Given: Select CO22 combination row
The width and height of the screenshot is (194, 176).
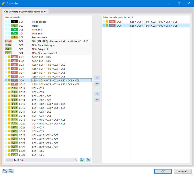Looking at the screenshot, I should 48,131.
